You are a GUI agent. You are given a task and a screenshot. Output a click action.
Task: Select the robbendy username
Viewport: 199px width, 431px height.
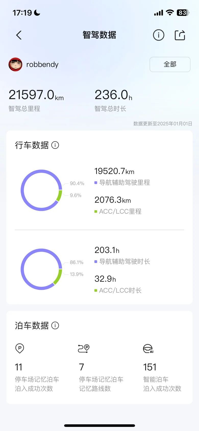coord(42,64)
